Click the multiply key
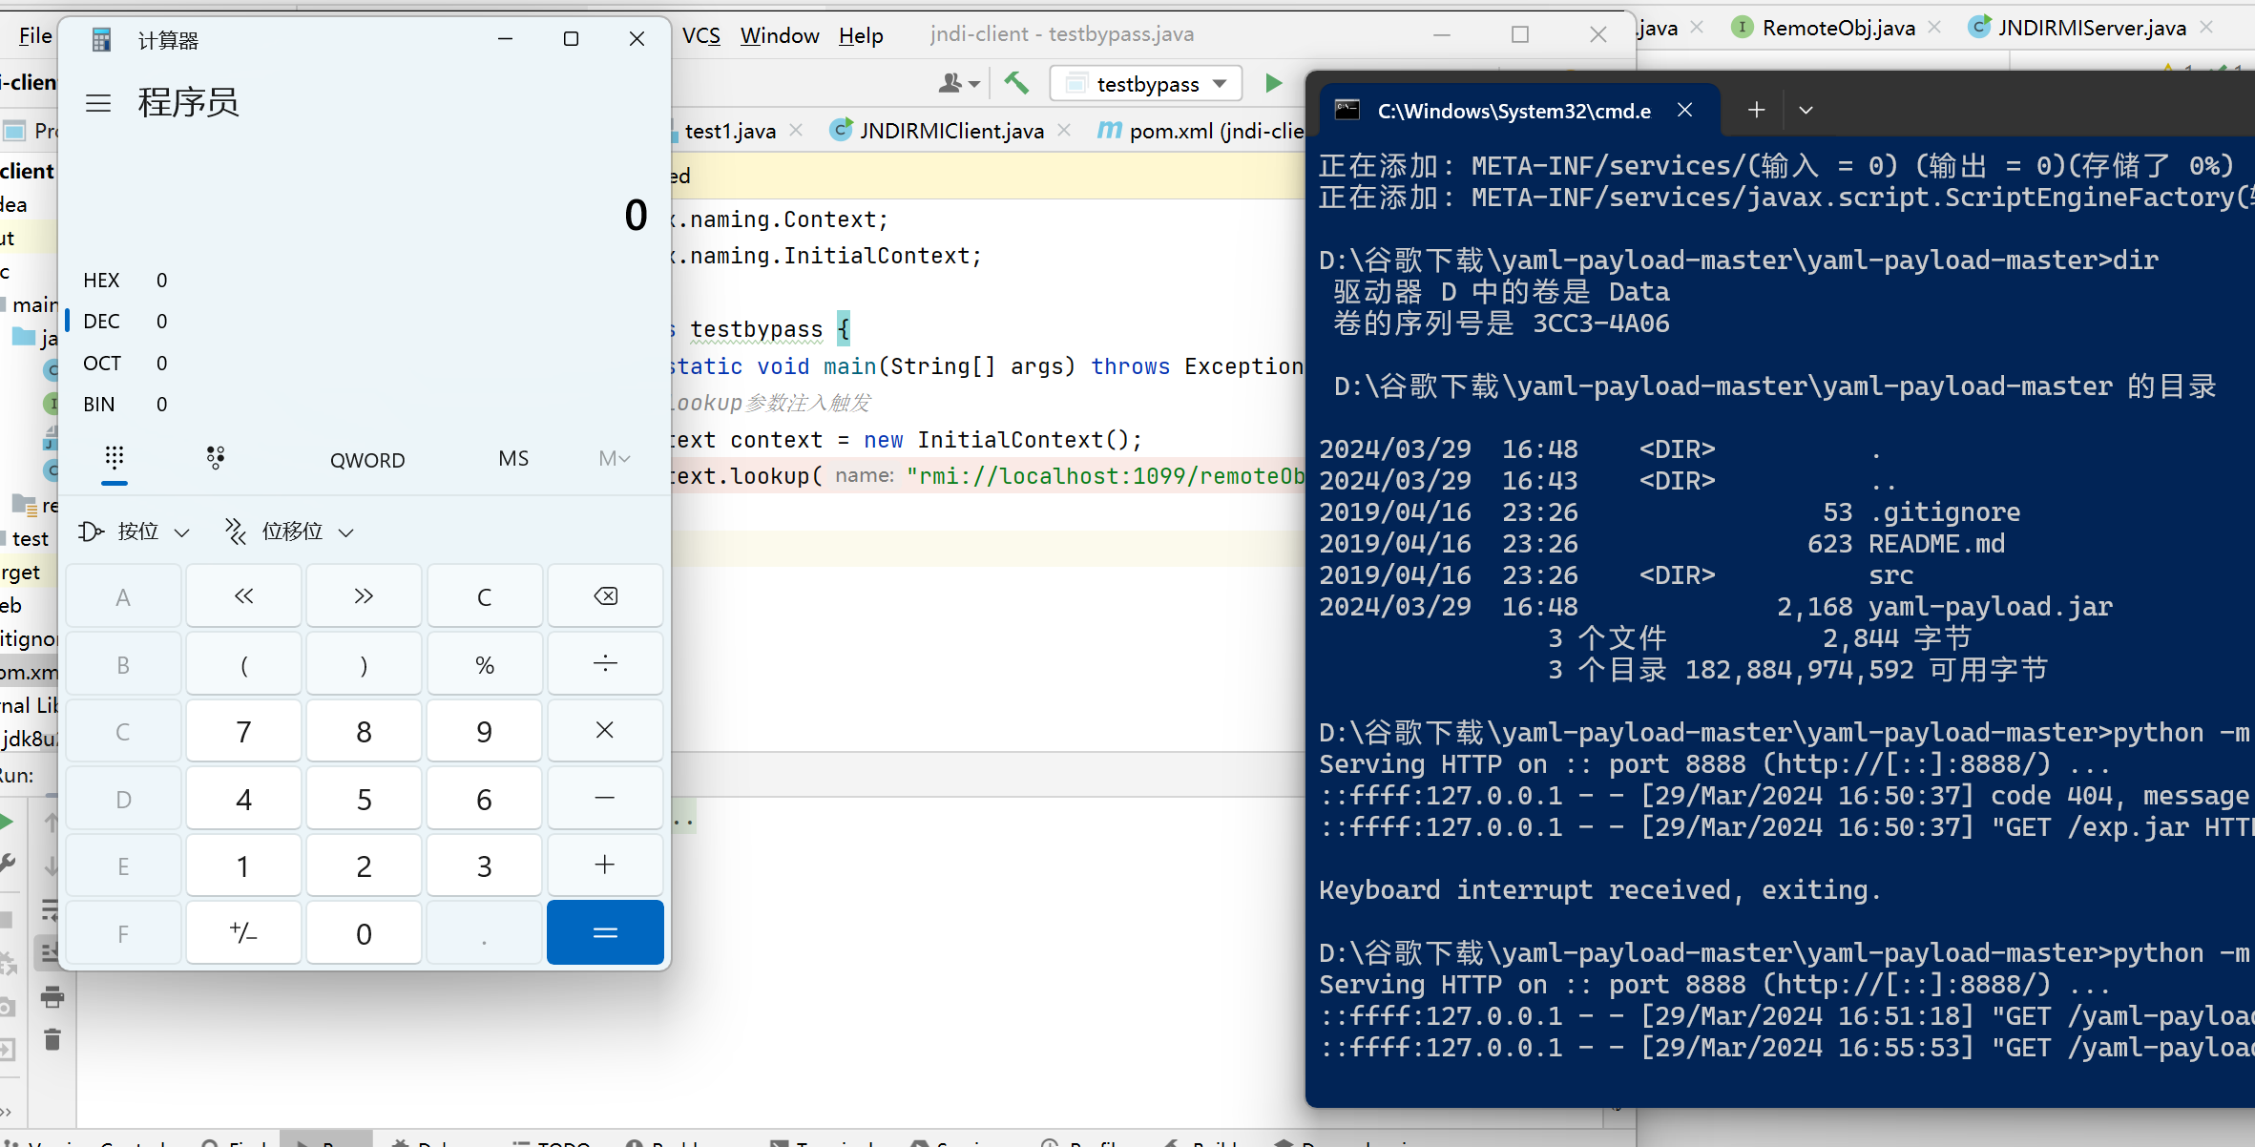 605,731
